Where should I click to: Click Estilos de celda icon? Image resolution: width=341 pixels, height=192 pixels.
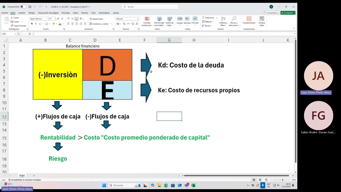(170, 19)
